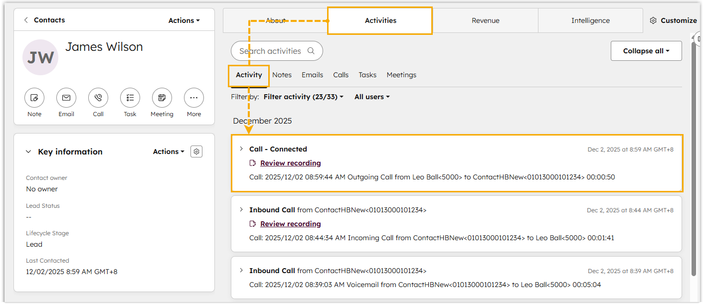Click the Note icon button
The image size is (704, 305).
pos(34,98)
